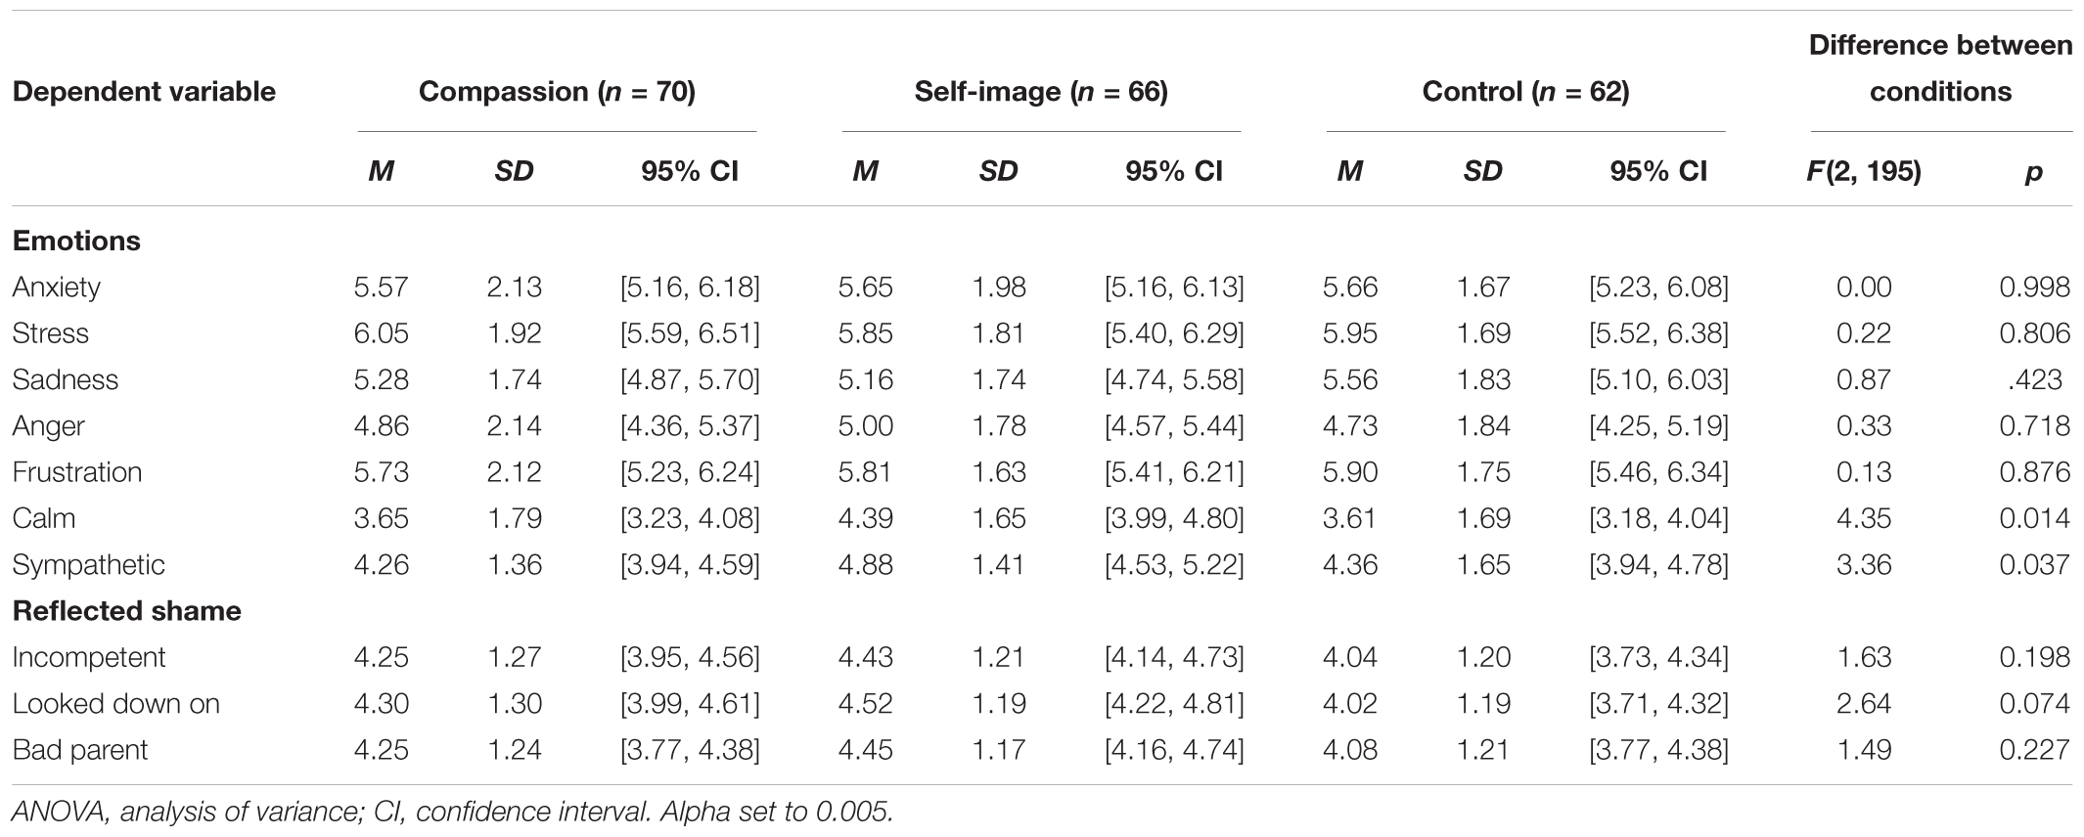Viewport: 2084px width, 837px height.
Task: Select the Compassion (n = 70) header
Action: click(x=557, y=92)
